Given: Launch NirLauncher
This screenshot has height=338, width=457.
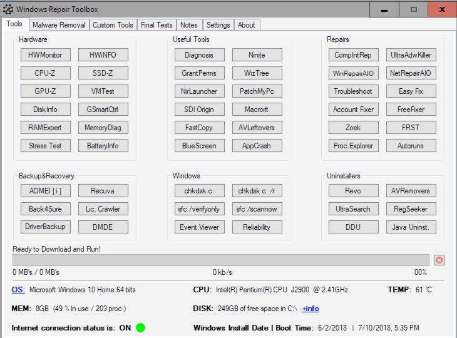Looking at the screenshot, I should tap(200, 91).
